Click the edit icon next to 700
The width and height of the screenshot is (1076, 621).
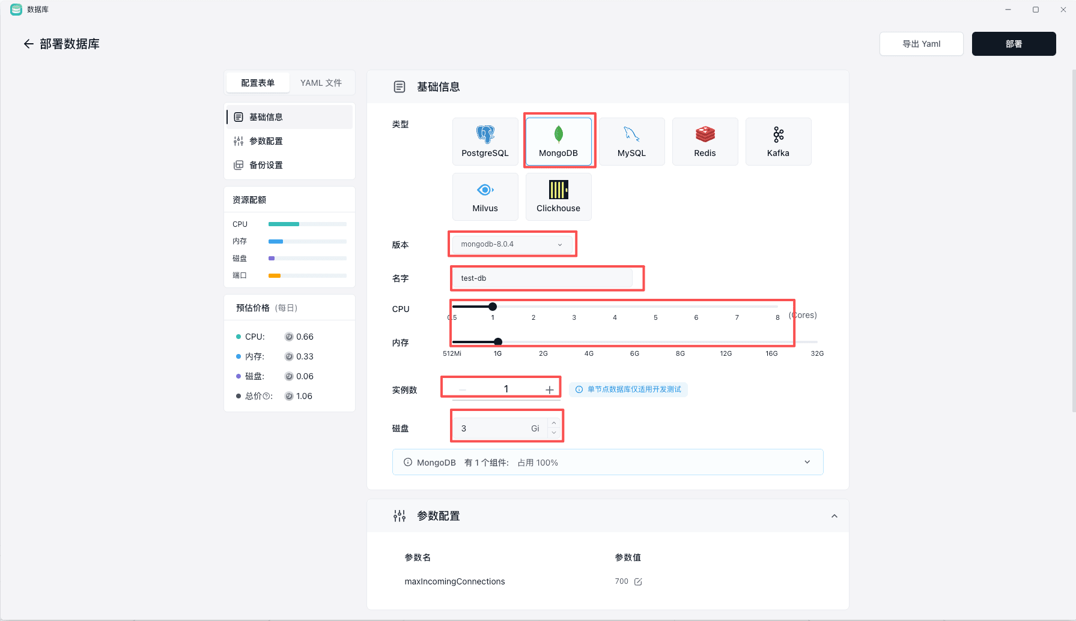click(x=638, y=582)
